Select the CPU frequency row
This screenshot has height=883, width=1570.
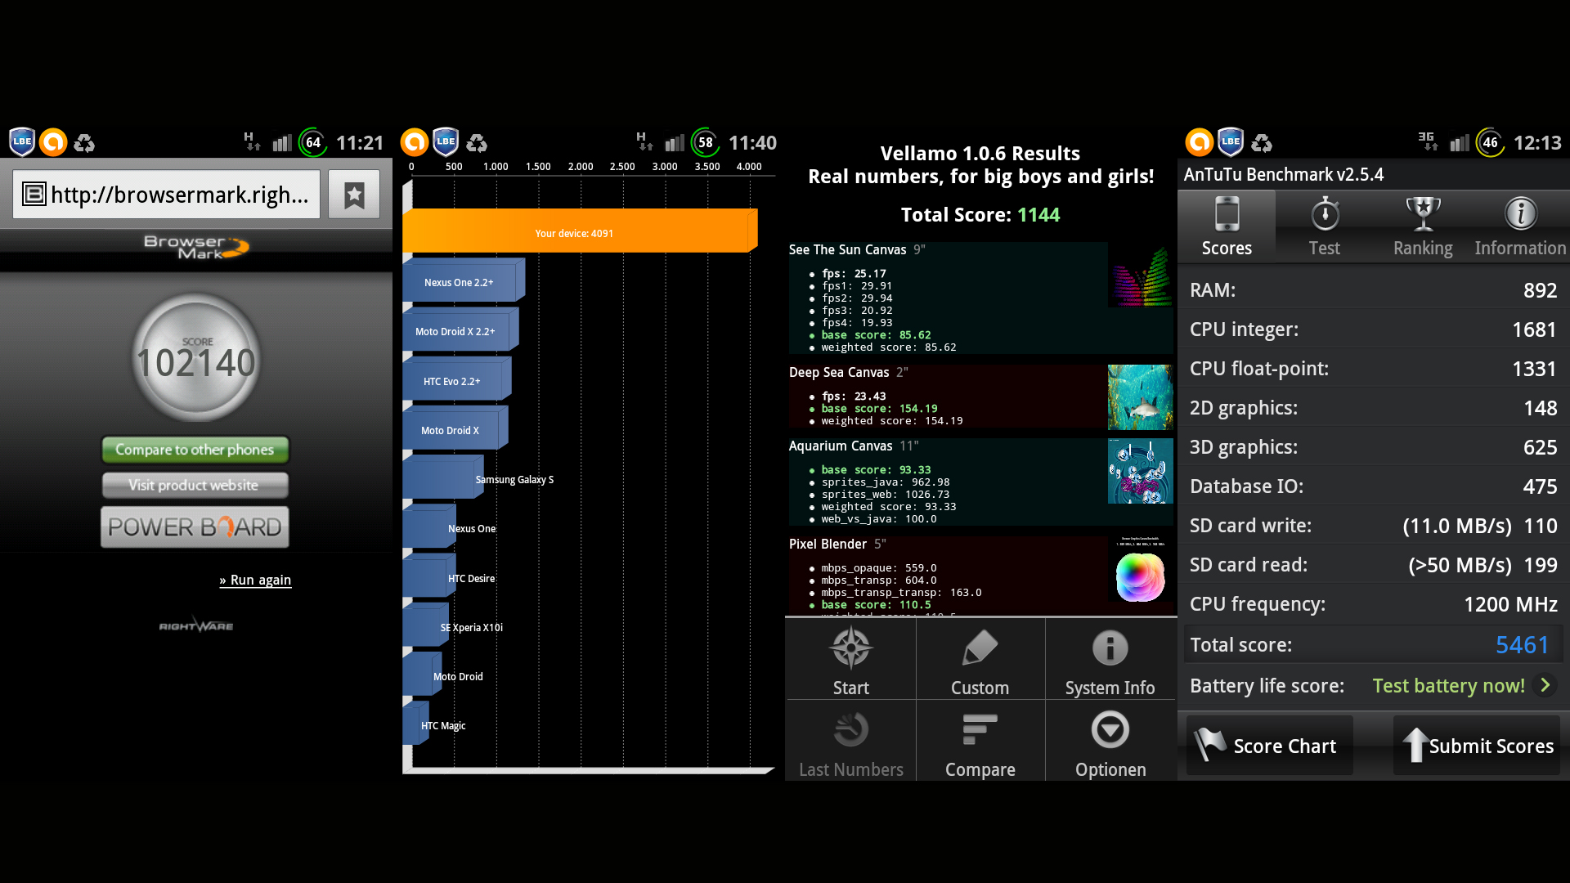1374,604
